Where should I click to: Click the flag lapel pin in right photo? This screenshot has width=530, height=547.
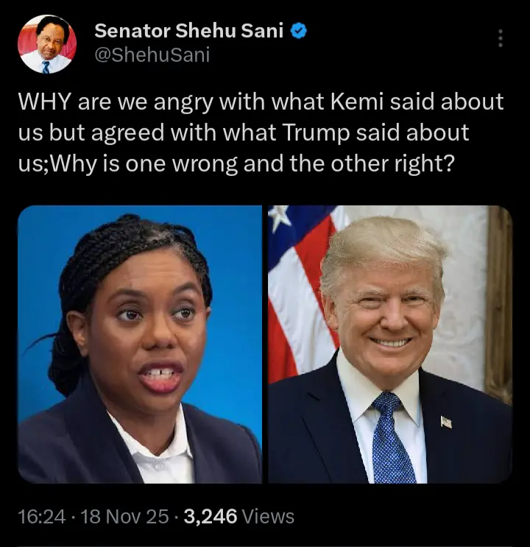pyautogui.click(x=446, y=422)
